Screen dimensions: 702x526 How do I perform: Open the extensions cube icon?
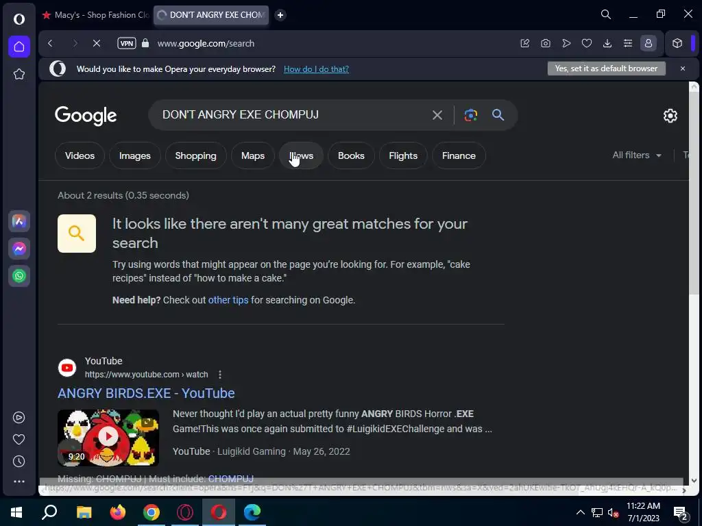pos(677,43)
